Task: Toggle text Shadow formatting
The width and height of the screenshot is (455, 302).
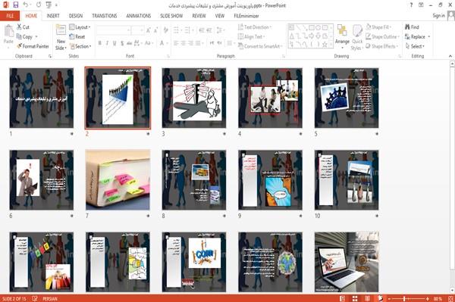Action: (122, 43)
